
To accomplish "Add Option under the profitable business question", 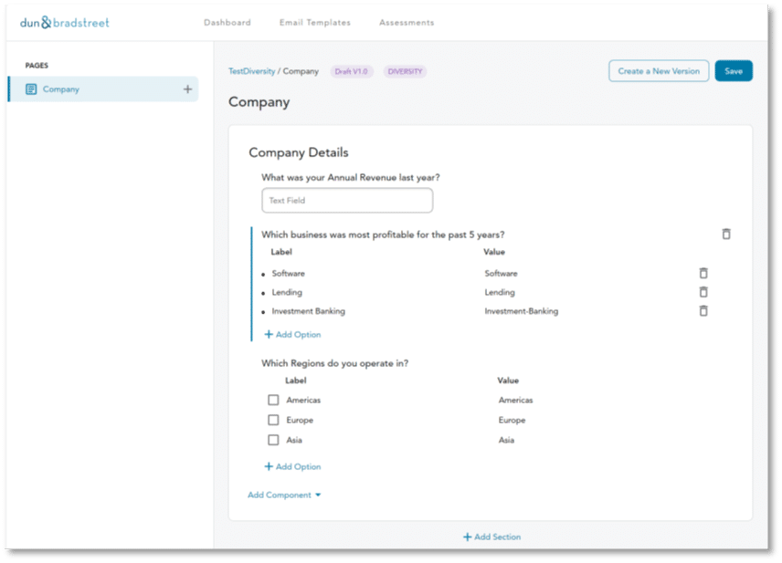I will (292, 335).
